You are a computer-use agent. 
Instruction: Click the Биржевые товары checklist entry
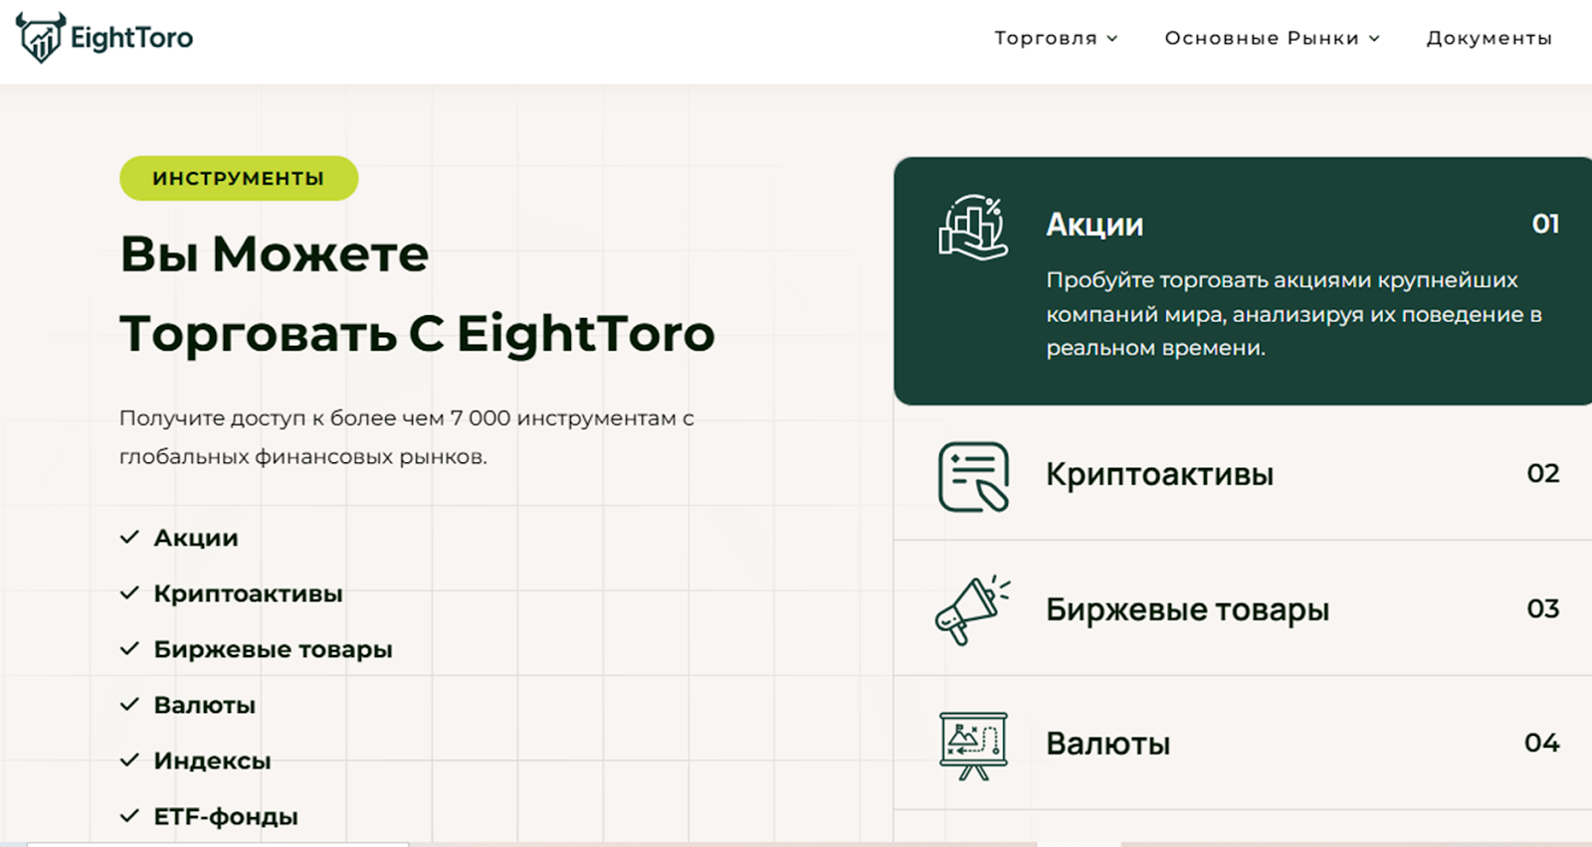click(x=273, y=649)
